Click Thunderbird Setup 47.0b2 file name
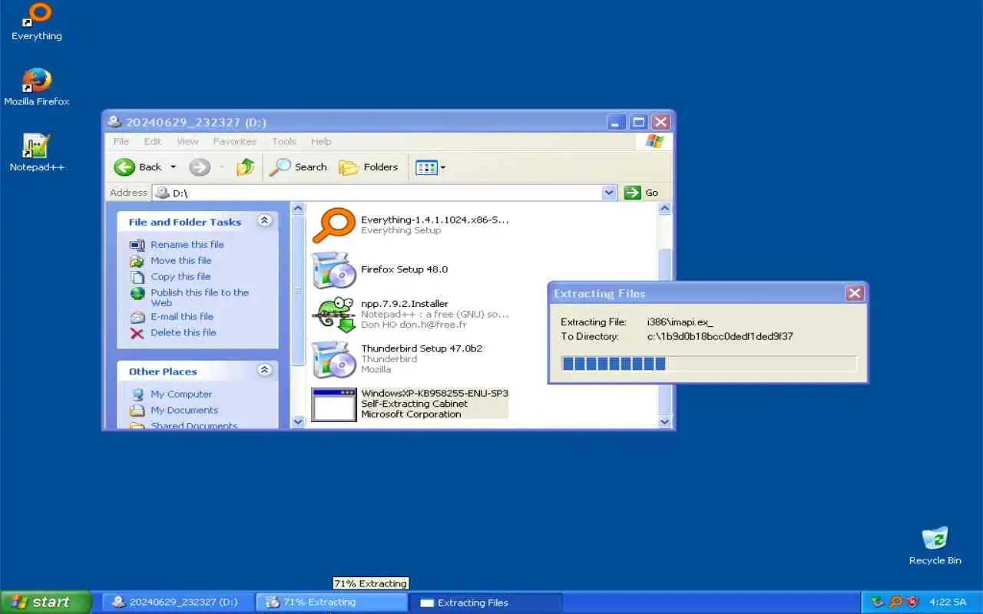This screenshot has width=983, height=614. [422, 348]
